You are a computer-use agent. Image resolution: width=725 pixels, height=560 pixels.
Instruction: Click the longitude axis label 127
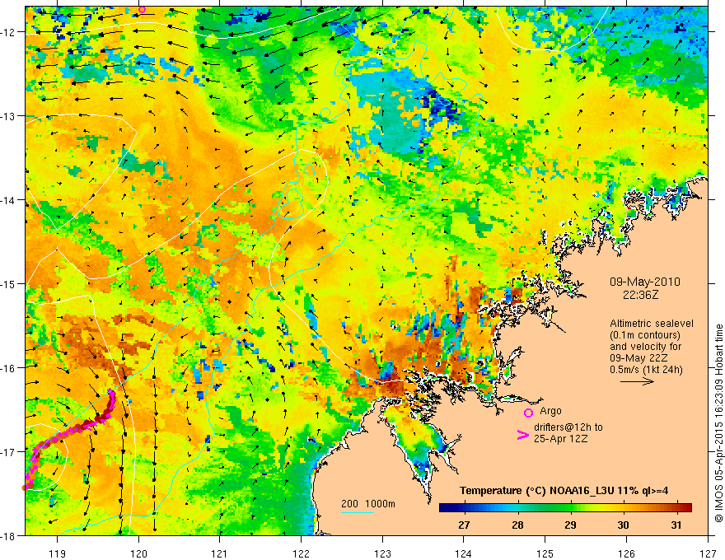click(708, 553)
